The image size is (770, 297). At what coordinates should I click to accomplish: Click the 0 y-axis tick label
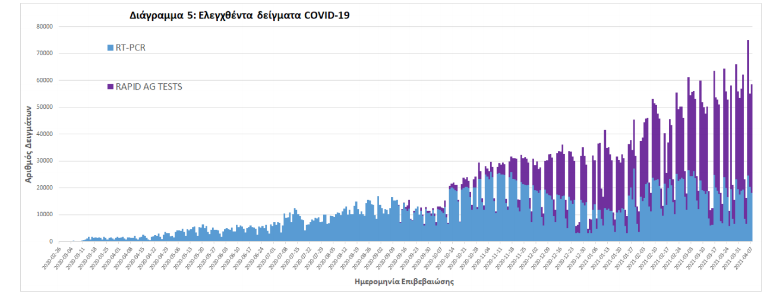click(x=52, y=241)
